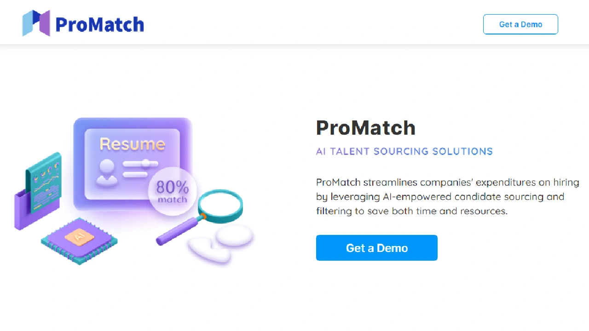Screen dimensions: 589x331
Task: Click the AI label on the chip
Action: click(79, 237)
